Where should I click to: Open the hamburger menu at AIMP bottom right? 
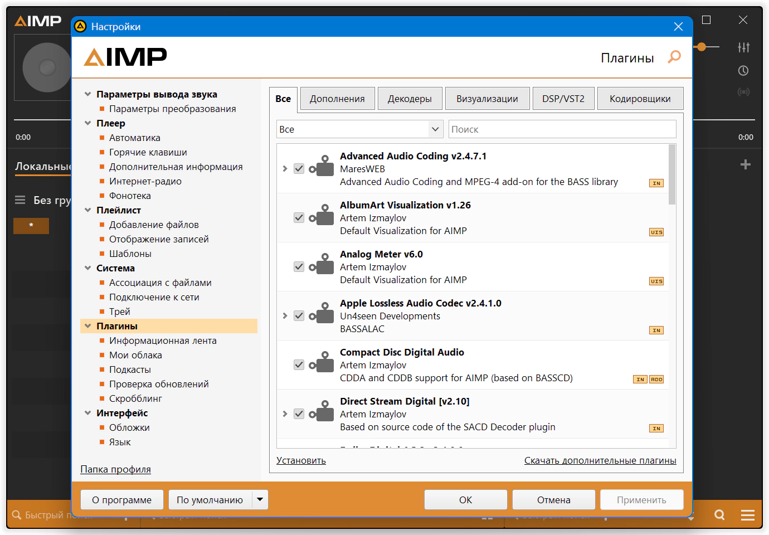pos(748,515)
